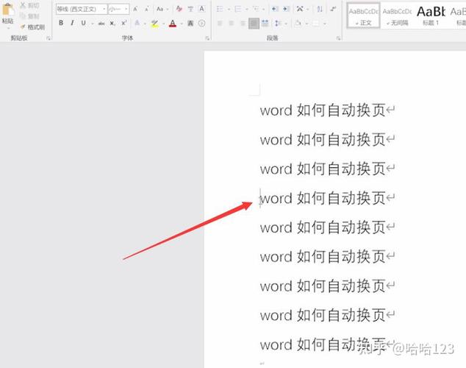Apply paragraph Shading (paint bucket)

point(298,23)
